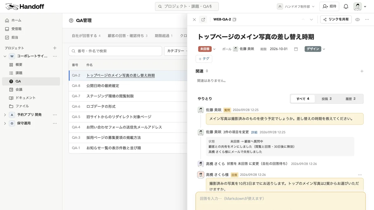Collapse the コーポレートサイト project
Image resolution: width=374 pixels, height=210 pixels.
tap(5, 56)
